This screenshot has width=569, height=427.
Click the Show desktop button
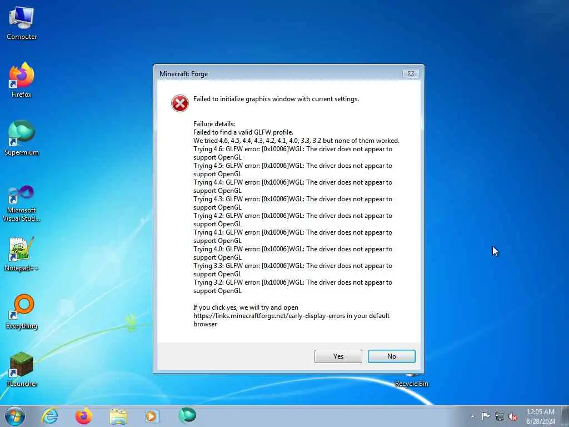[x=565, y=416]
